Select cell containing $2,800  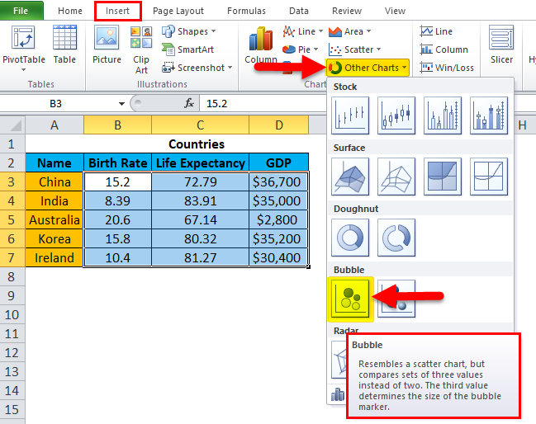pyautogui.click(x=279, y=219)
